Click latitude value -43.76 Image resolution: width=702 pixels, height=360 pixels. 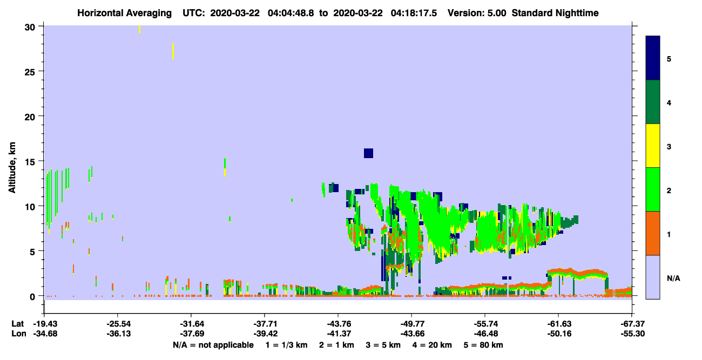[x=338, y=324]
